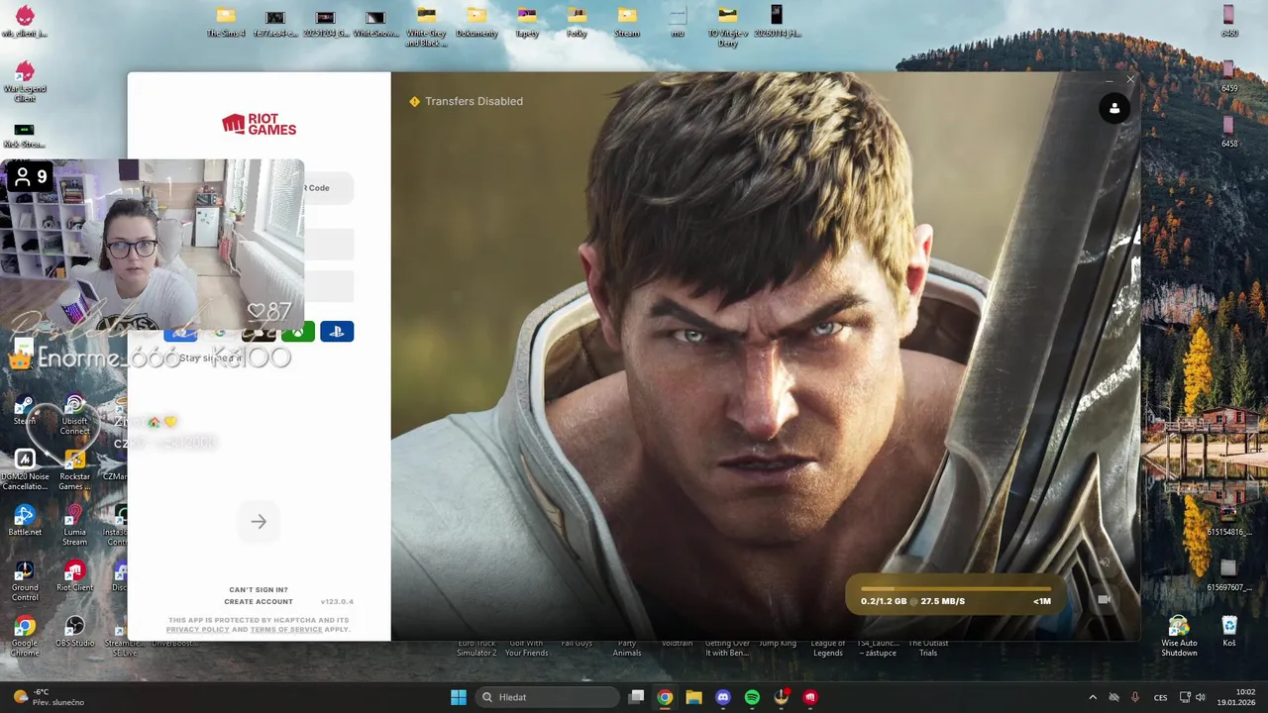Switch to Riot Client on taskbar
Viewport: 1268px width, 713px height.
point(810,697)
